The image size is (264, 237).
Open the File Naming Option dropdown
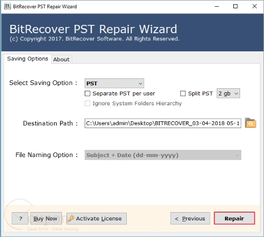pos(163,155)
